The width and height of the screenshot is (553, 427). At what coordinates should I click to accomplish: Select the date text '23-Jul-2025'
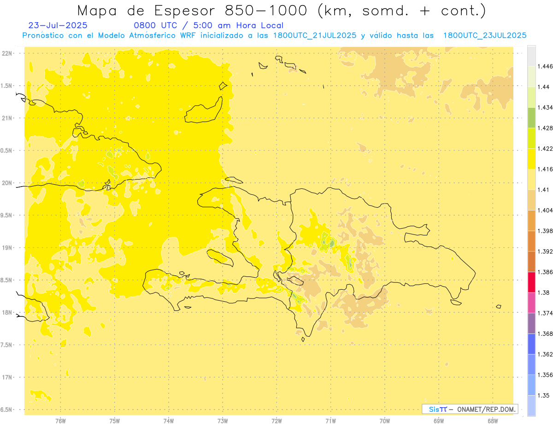[58, 25]
